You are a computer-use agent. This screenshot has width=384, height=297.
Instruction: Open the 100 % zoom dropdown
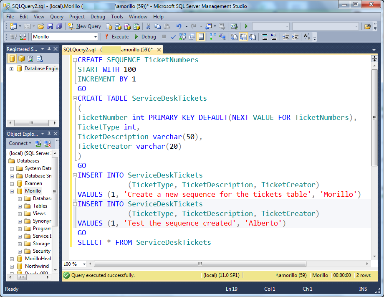tap(84, 264)
